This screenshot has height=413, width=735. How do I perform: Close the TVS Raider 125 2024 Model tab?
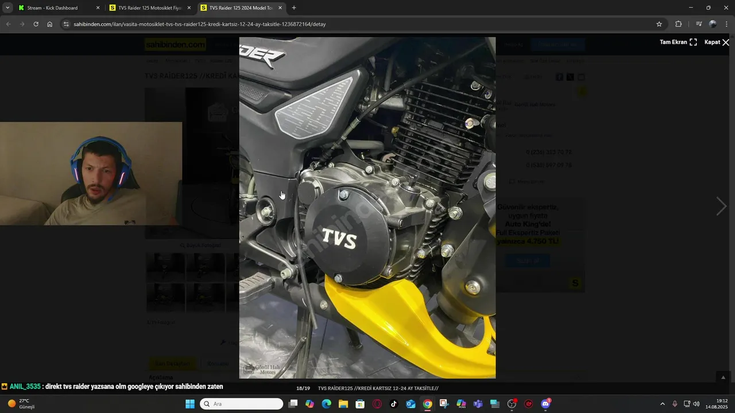(280, 8)
